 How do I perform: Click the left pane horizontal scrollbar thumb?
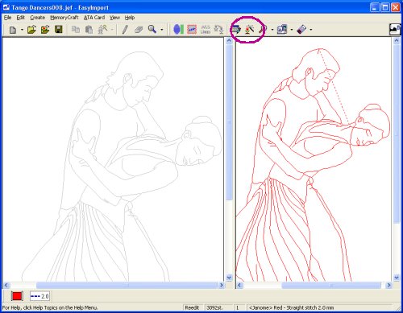click(x=127, y=285)
